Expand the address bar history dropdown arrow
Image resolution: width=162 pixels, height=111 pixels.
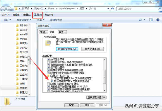pyautogui.click(x=108, y=9)
